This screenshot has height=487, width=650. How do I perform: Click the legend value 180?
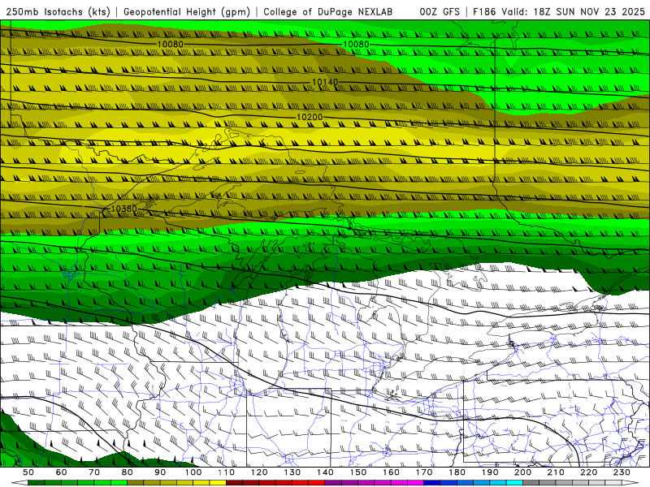tap(457, 472)
